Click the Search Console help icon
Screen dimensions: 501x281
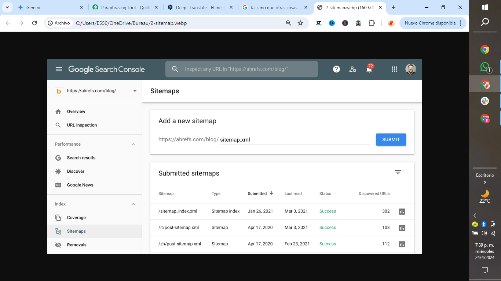coord(336,69)
